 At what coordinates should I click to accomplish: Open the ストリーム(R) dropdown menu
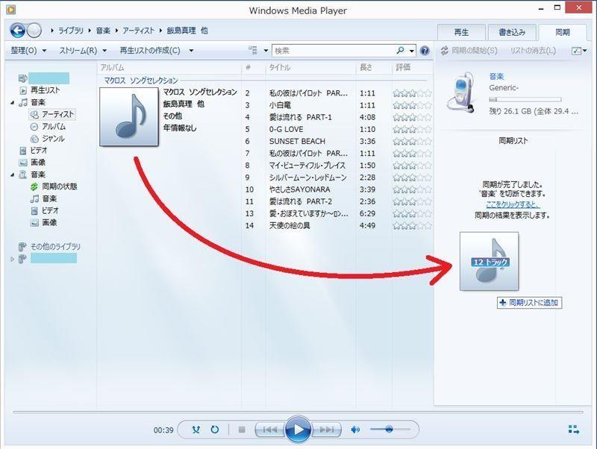point(83,50)
